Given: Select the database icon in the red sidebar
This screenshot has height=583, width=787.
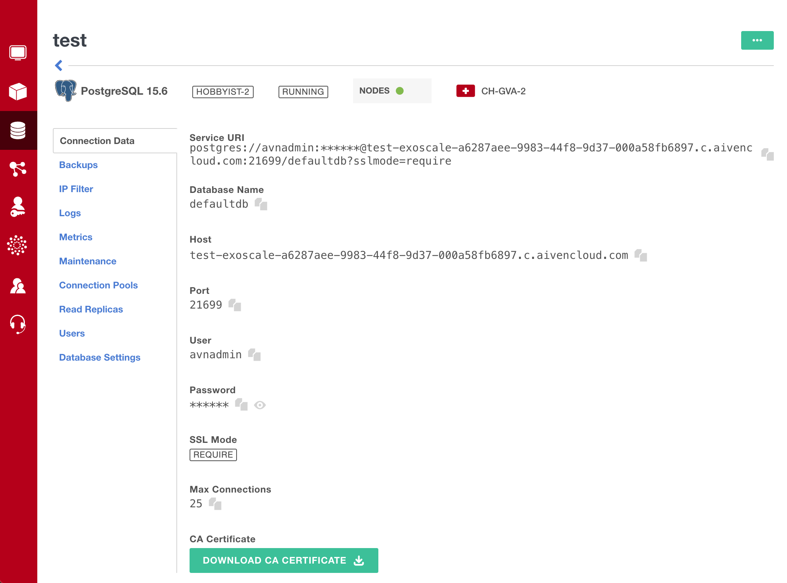Looking at the screenshot, I should (x=18, y=130).
